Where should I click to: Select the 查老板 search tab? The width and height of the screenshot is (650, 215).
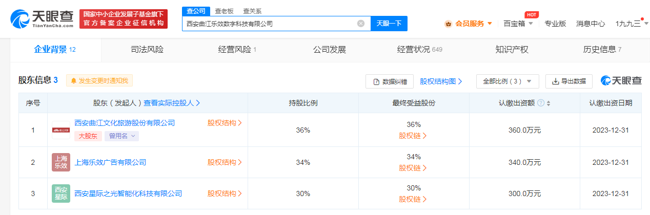point(224,11)
